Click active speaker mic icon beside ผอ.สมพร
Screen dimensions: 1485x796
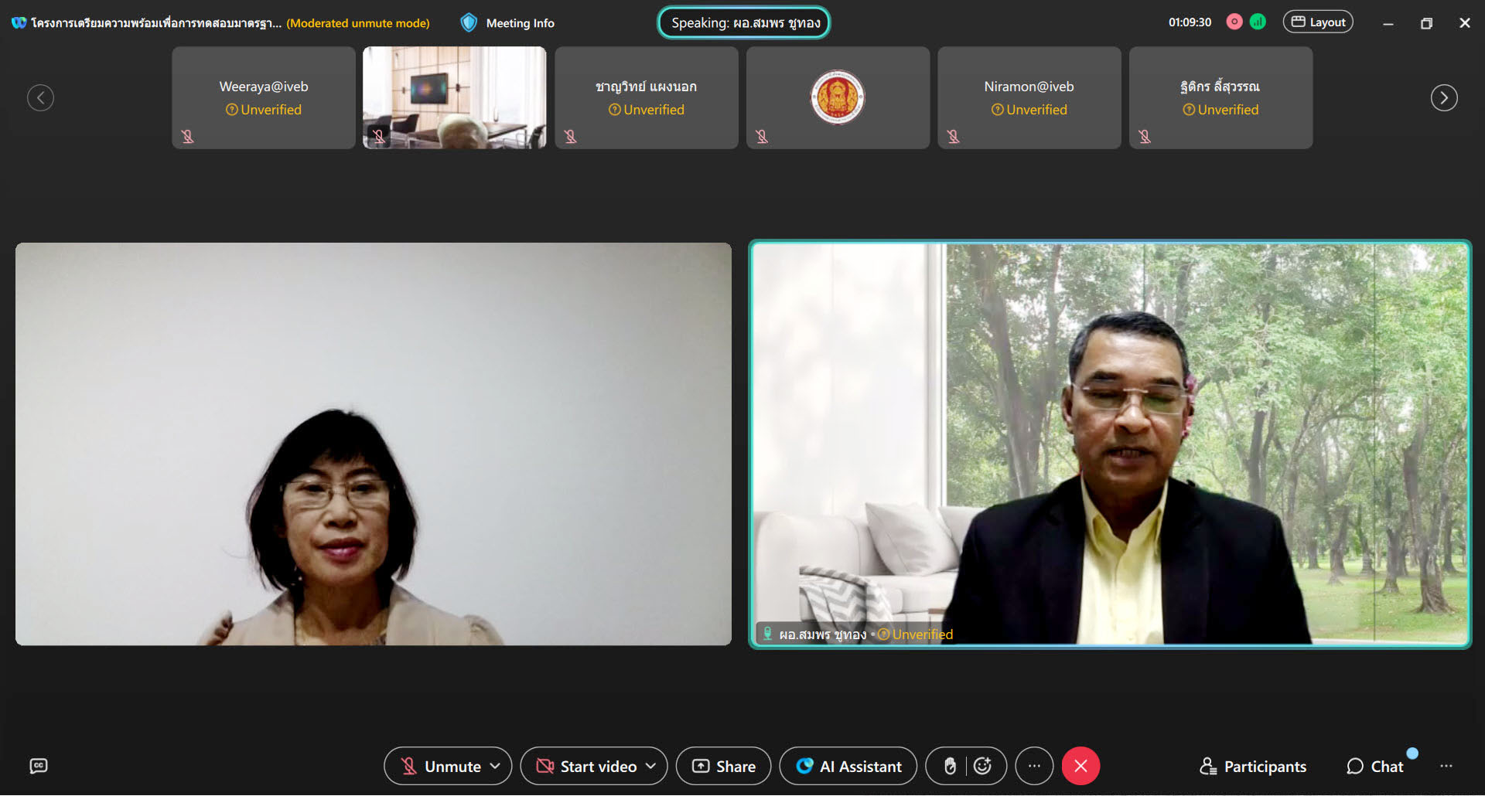(x=767, y=634)
